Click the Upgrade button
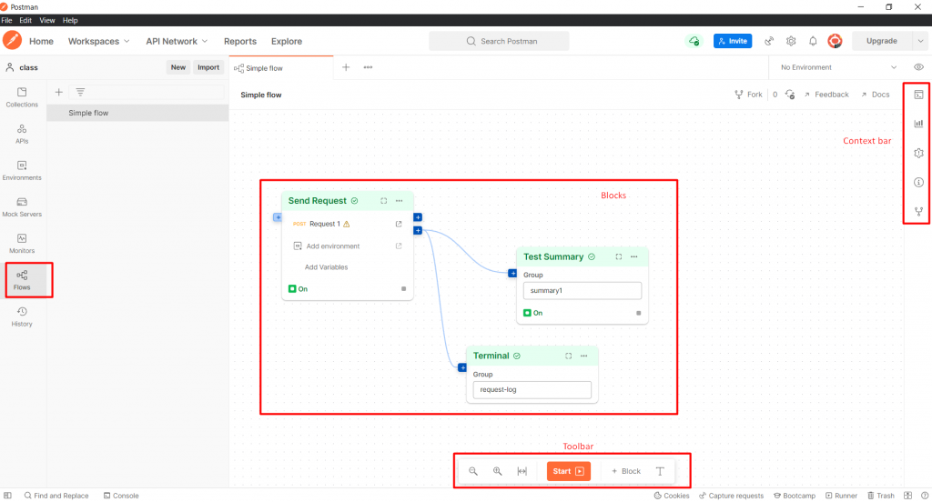Viewport: 932px width, 502px height. point(881,41)
